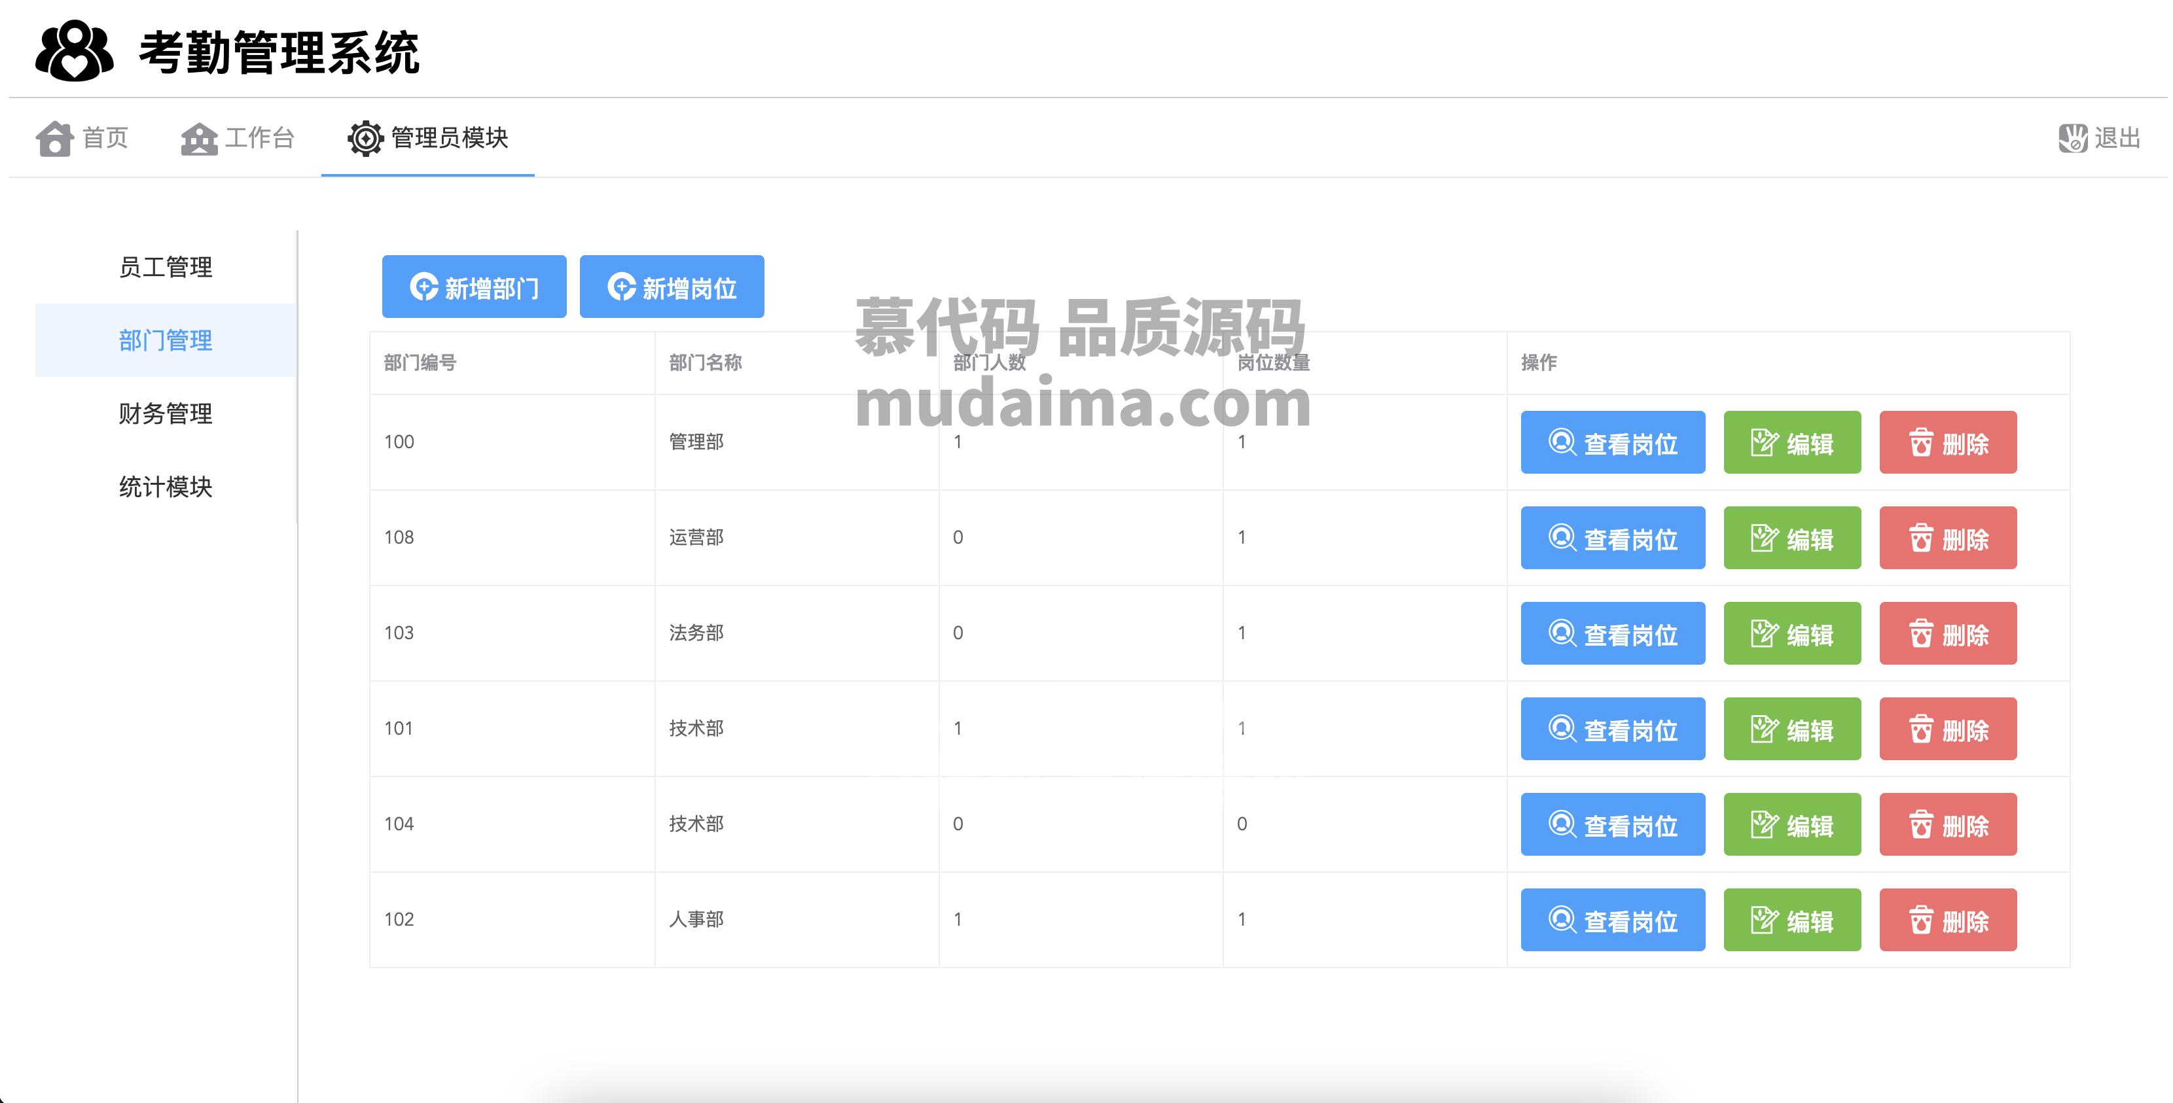2173x1103 pixels.
Task: Open the 工作台 tab
Action: 237,138
